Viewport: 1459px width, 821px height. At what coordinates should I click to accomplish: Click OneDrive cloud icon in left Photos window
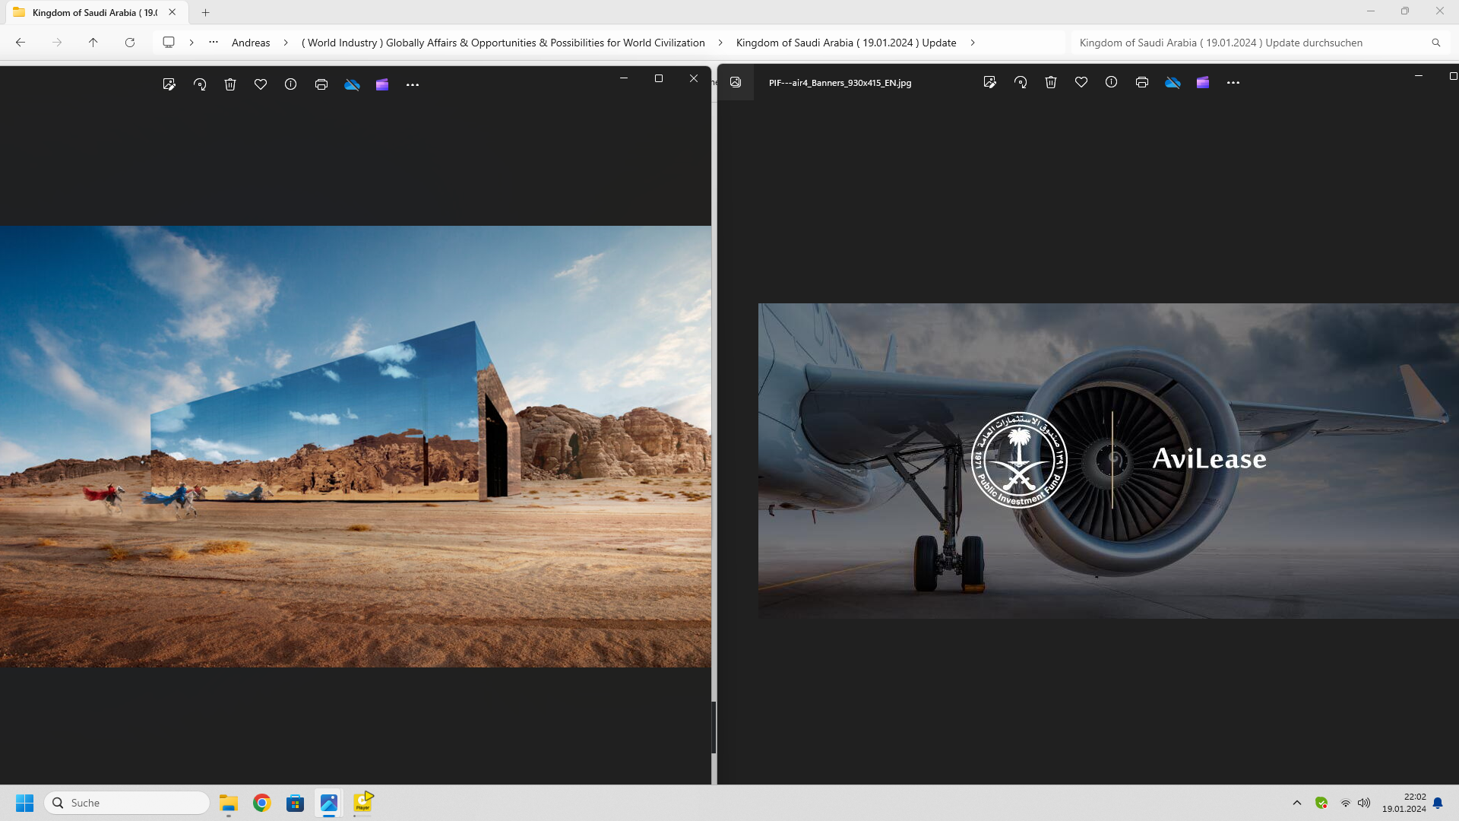pos(352,84)
